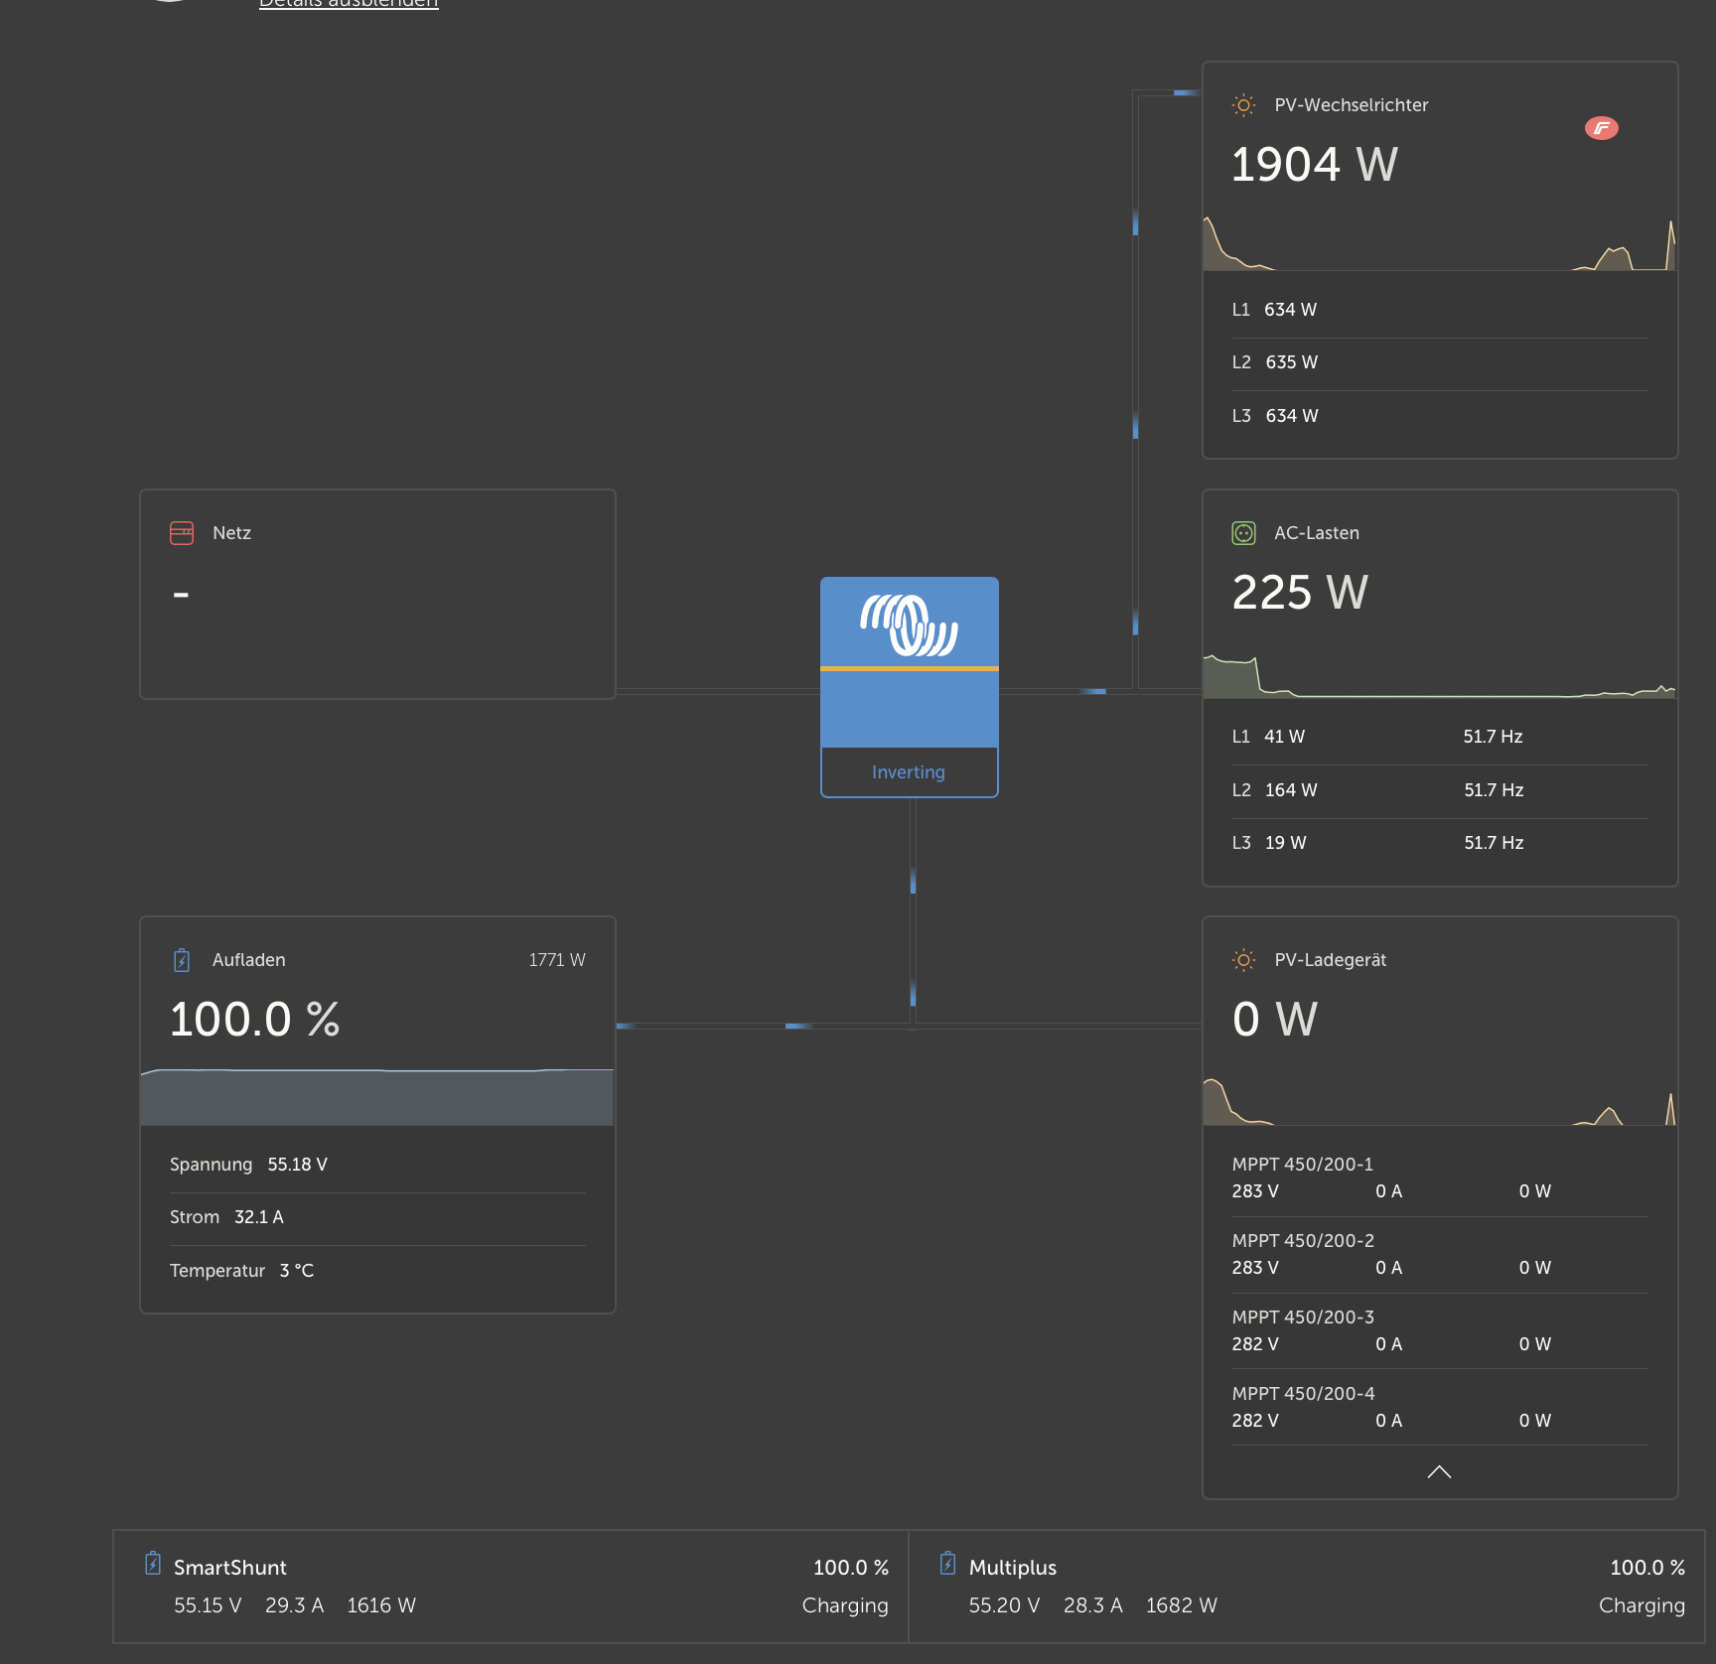Click the green socket icon for AC-Lasten
Image resolution: width=1716 pixels, height=1664 pixels.
pos(1243,533)
